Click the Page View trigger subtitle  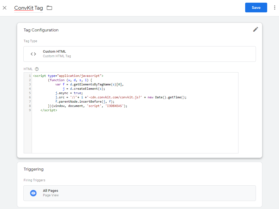pos(51,195)
